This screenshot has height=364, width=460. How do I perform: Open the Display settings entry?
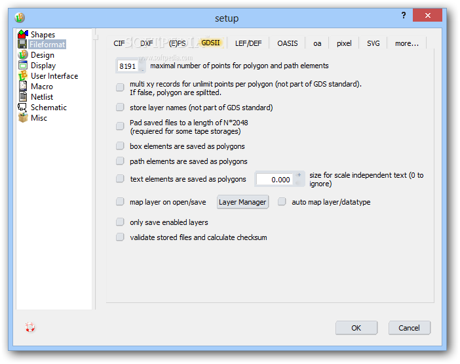tap(43, 66)
